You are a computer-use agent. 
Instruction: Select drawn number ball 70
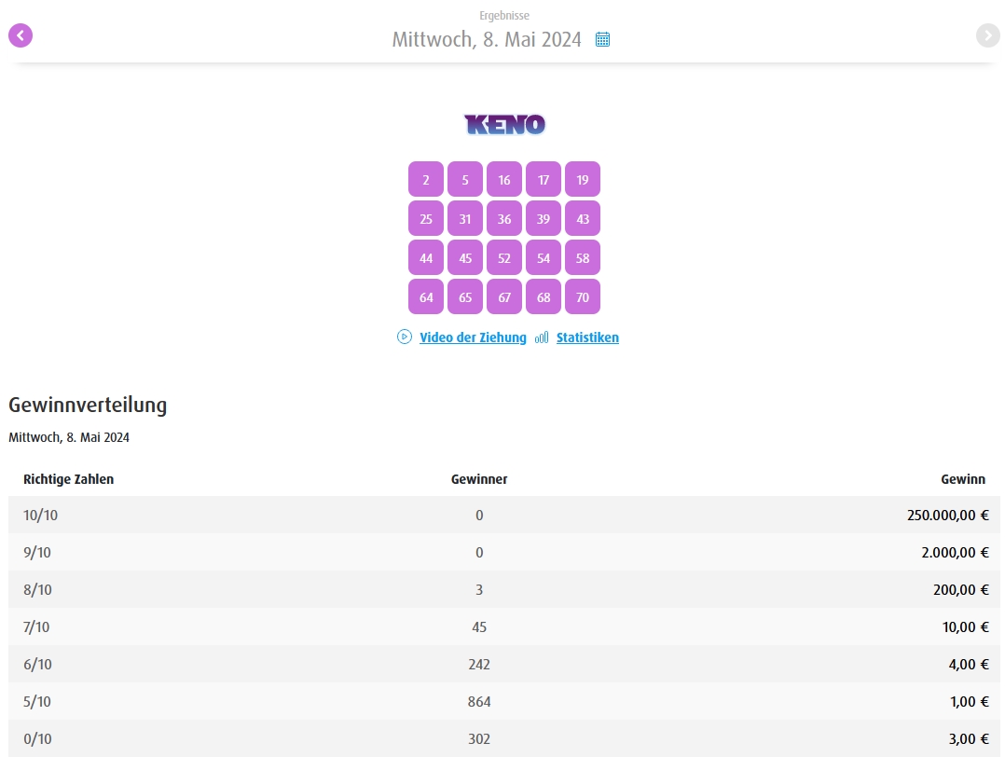click(x=583, y=296)
